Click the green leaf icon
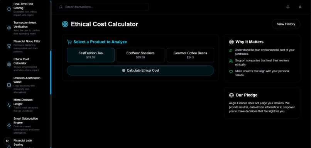311x148 pixels. coord(231,51)
